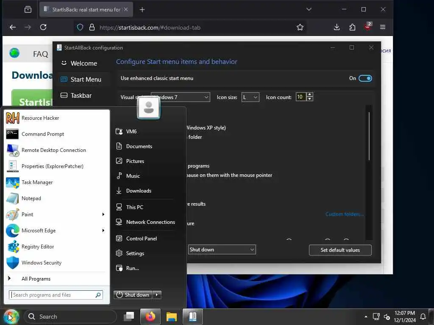Open Firefox application hamburger menu
The height and width of the screenshot is (325, 434).
point(383,27)
